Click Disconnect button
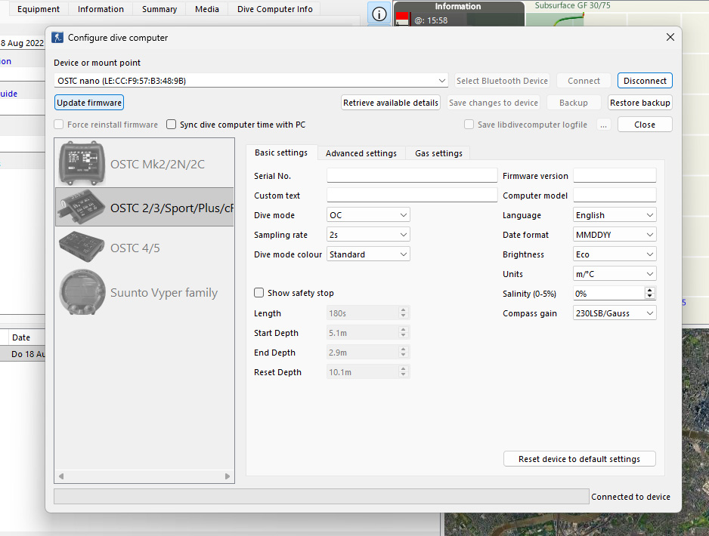 (x=645, y=80)
